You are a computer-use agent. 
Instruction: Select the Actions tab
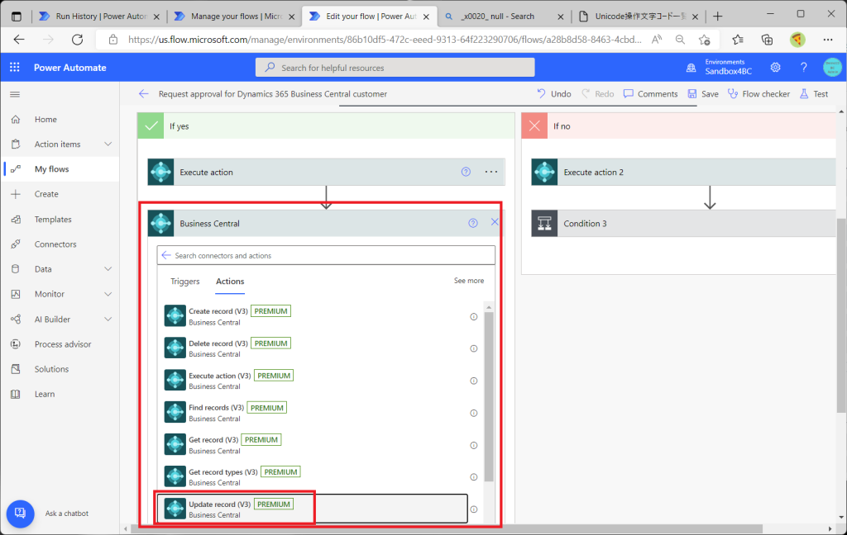click(x=230, y=281)
